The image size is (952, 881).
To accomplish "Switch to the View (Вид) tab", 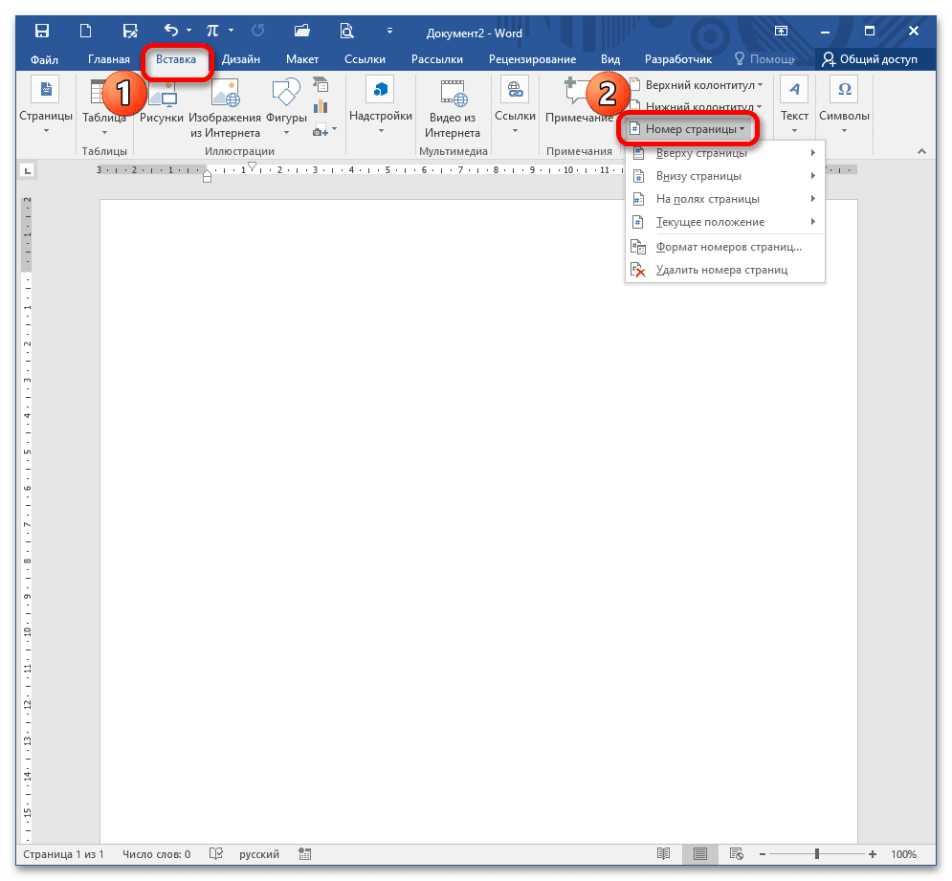I will pyautogui.click(x=610, y=59).
